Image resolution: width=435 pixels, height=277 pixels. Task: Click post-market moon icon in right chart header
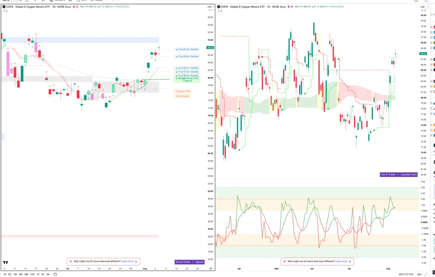point(289,7)
